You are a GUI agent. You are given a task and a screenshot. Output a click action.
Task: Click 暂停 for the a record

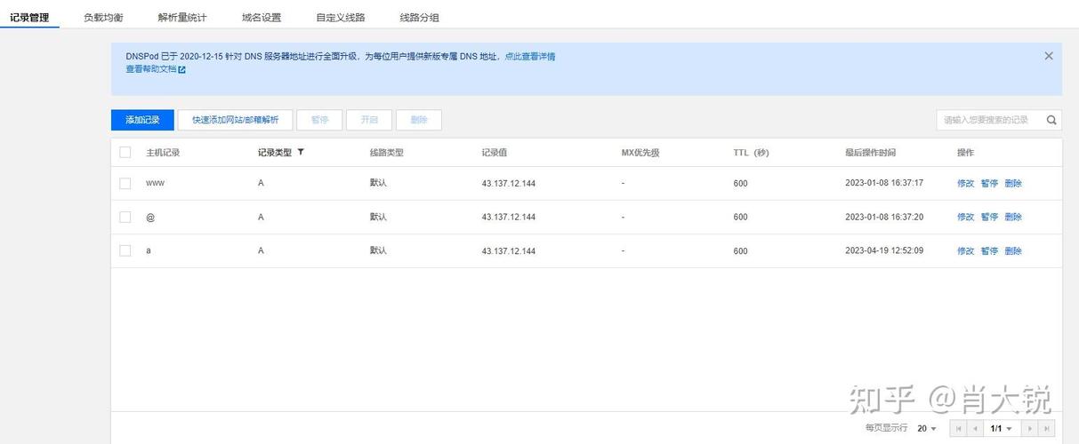point(990,251)
